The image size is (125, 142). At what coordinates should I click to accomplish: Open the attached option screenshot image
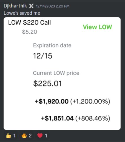(x=62, y=74)
